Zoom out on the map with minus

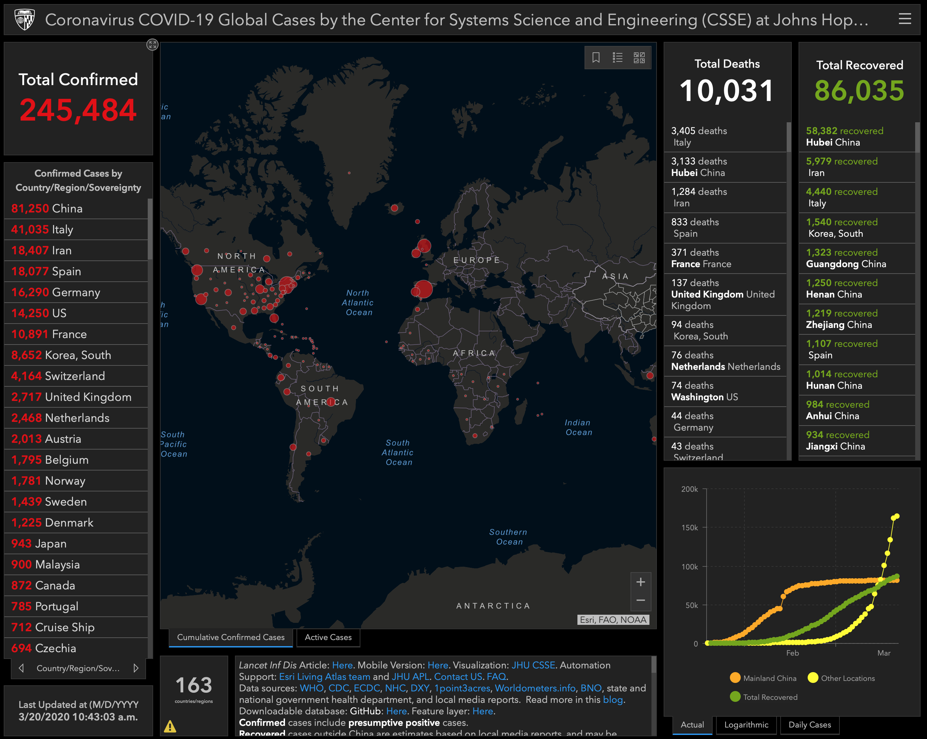click(x=641, y=601)
